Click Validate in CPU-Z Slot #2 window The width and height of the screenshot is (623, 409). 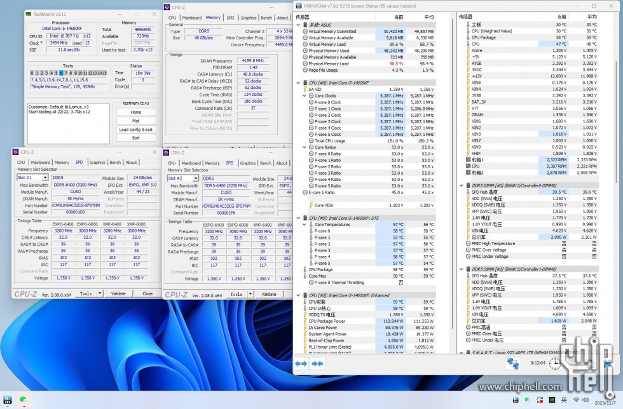268,294
